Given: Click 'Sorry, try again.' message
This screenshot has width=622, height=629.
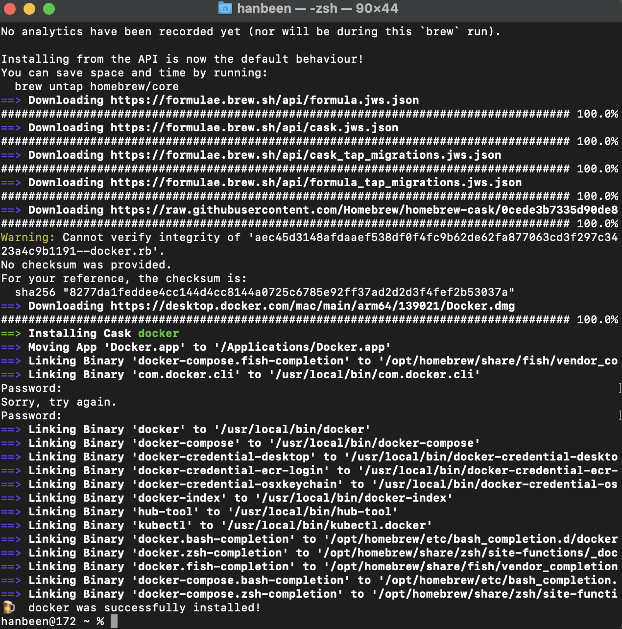Looking at the screenshot, I should (x=59, y=402).
